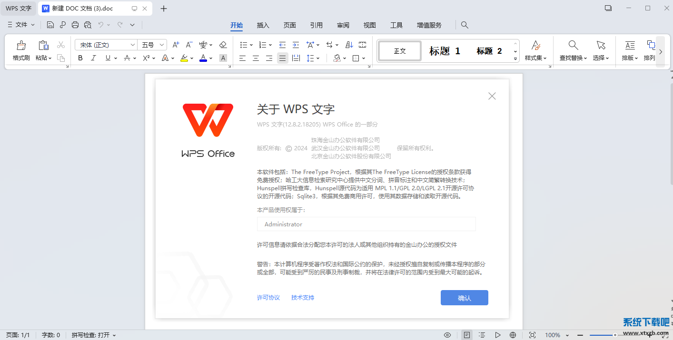Enable center text alignment
673x340 pixels.
256,58
